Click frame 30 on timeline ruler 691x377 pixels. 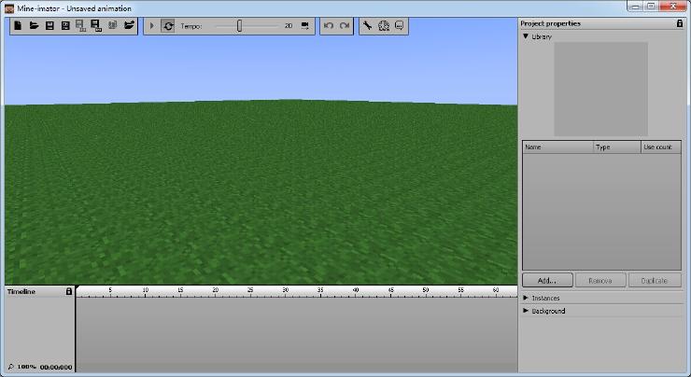click(286, 290)
